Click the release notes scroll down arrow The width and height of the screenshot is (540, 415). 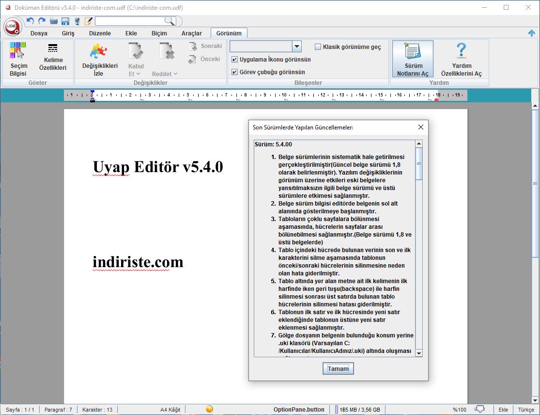coord(419,353)
